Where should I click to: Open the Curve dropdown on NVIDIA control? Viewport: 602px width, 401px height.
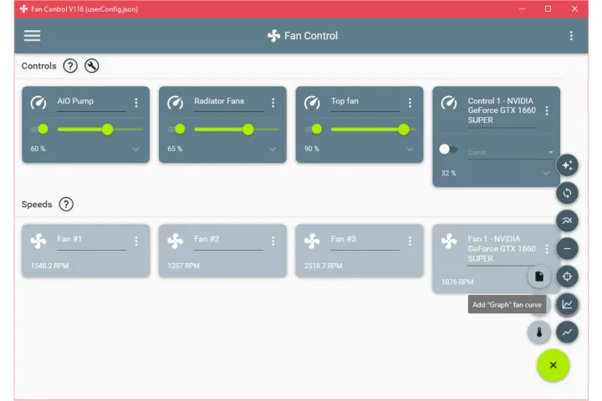510,152
